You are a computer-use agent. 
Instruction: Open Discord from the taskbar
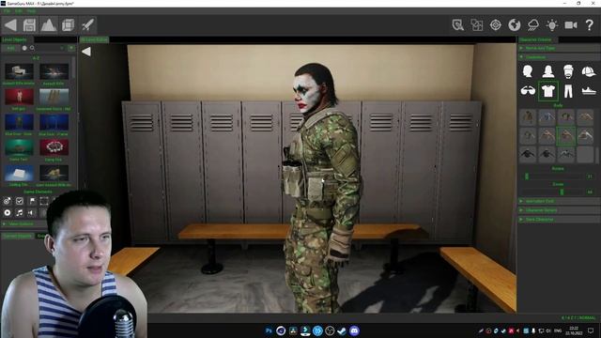(x=355, y=330)
